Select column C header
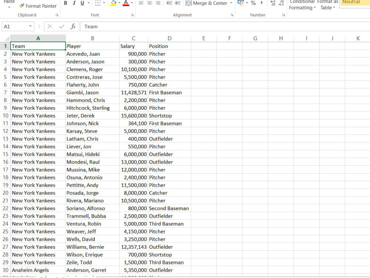Screen dimensions: 370x278 (134, 38)
